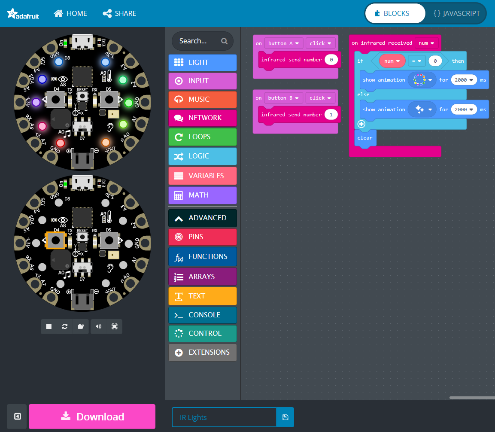The height and width of the screenshot is (432, 495).
Task: Collapse the simulator panel
Action: 17,417
